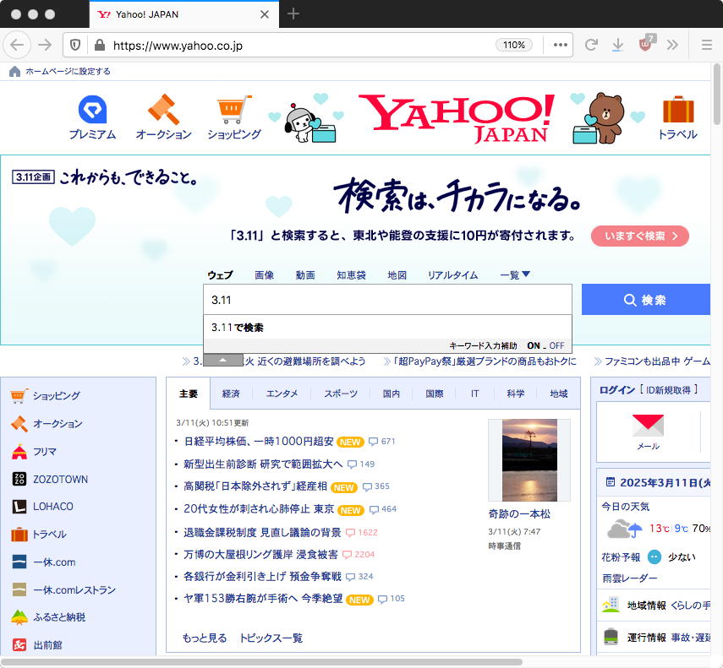The width and height of the screenshot is (723, 668).
Task: Open the browser hamburger menu
Action: pyautogui.click(x=706, y=45)
